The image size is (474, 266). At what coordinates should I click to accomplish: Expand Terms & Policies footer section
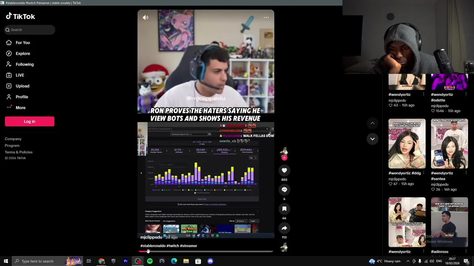click(x=19, y=152)
